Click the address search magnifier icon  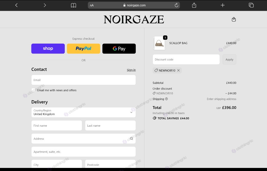132,139
